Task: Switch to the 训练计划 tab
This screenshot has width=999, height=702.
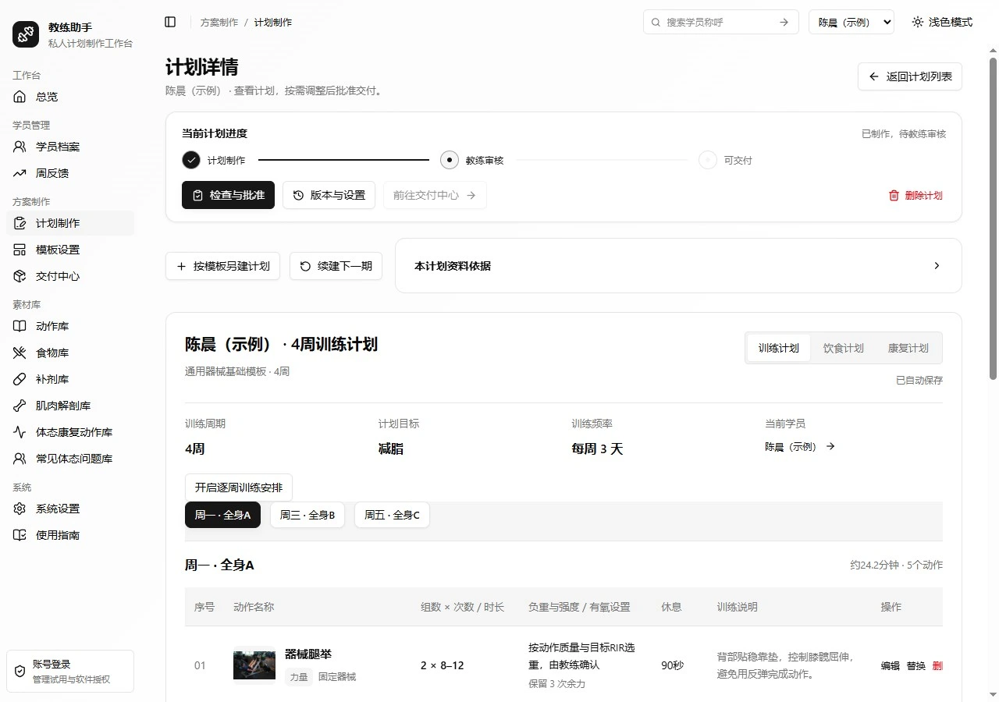Action: [778, 348]
